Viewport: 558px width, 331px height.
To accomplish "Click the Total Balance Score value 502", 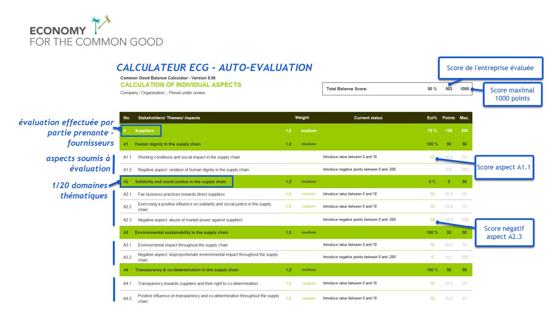I will pos(449,89).
